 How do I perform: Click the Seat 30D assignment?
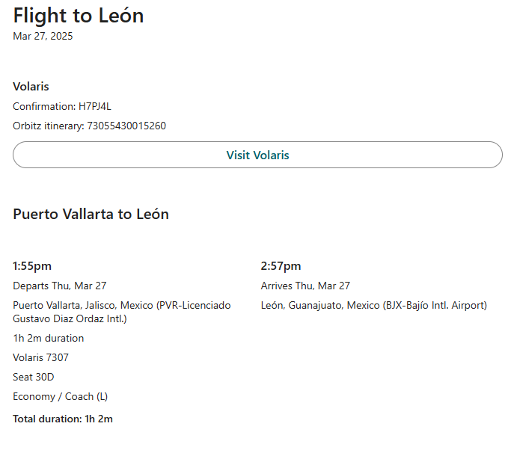(33, 377)
